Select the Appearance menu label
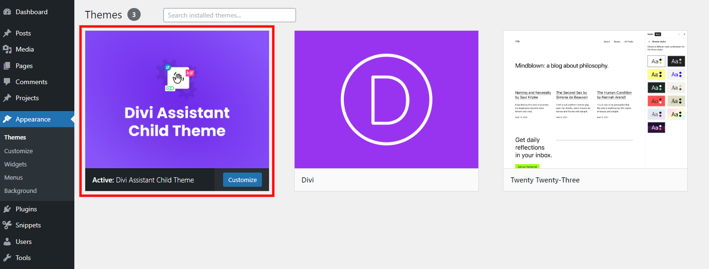 point(33,119)
